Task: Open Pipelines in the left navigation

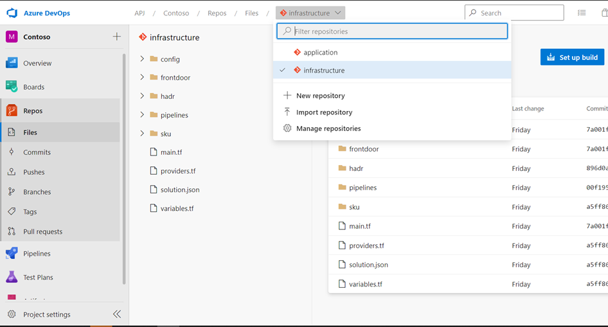Action: click(x=37, y=254)
